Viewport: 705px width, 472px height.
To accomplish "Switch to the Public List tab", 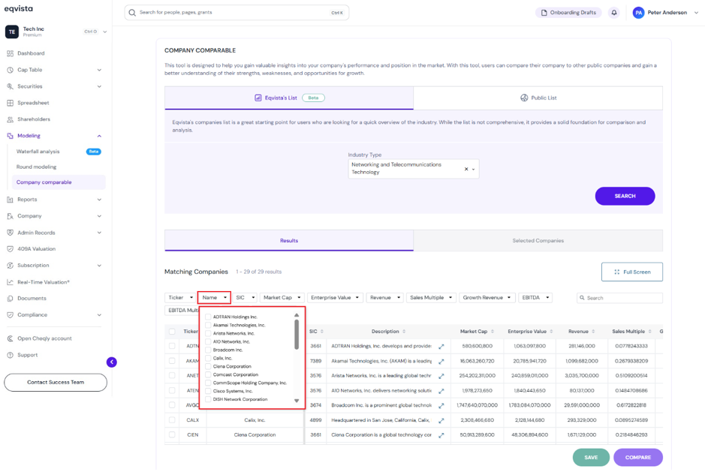I will coord(538,98).
